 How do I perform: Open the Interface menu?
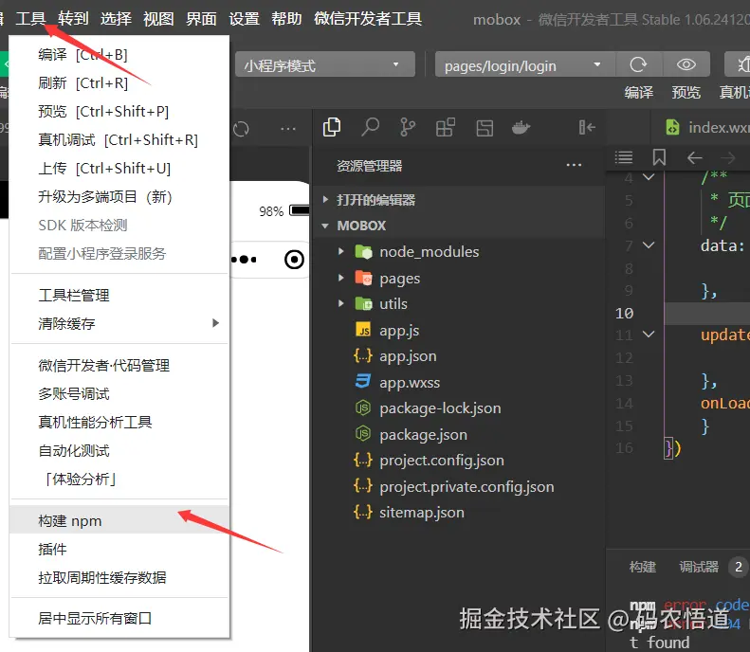[201, 19]
